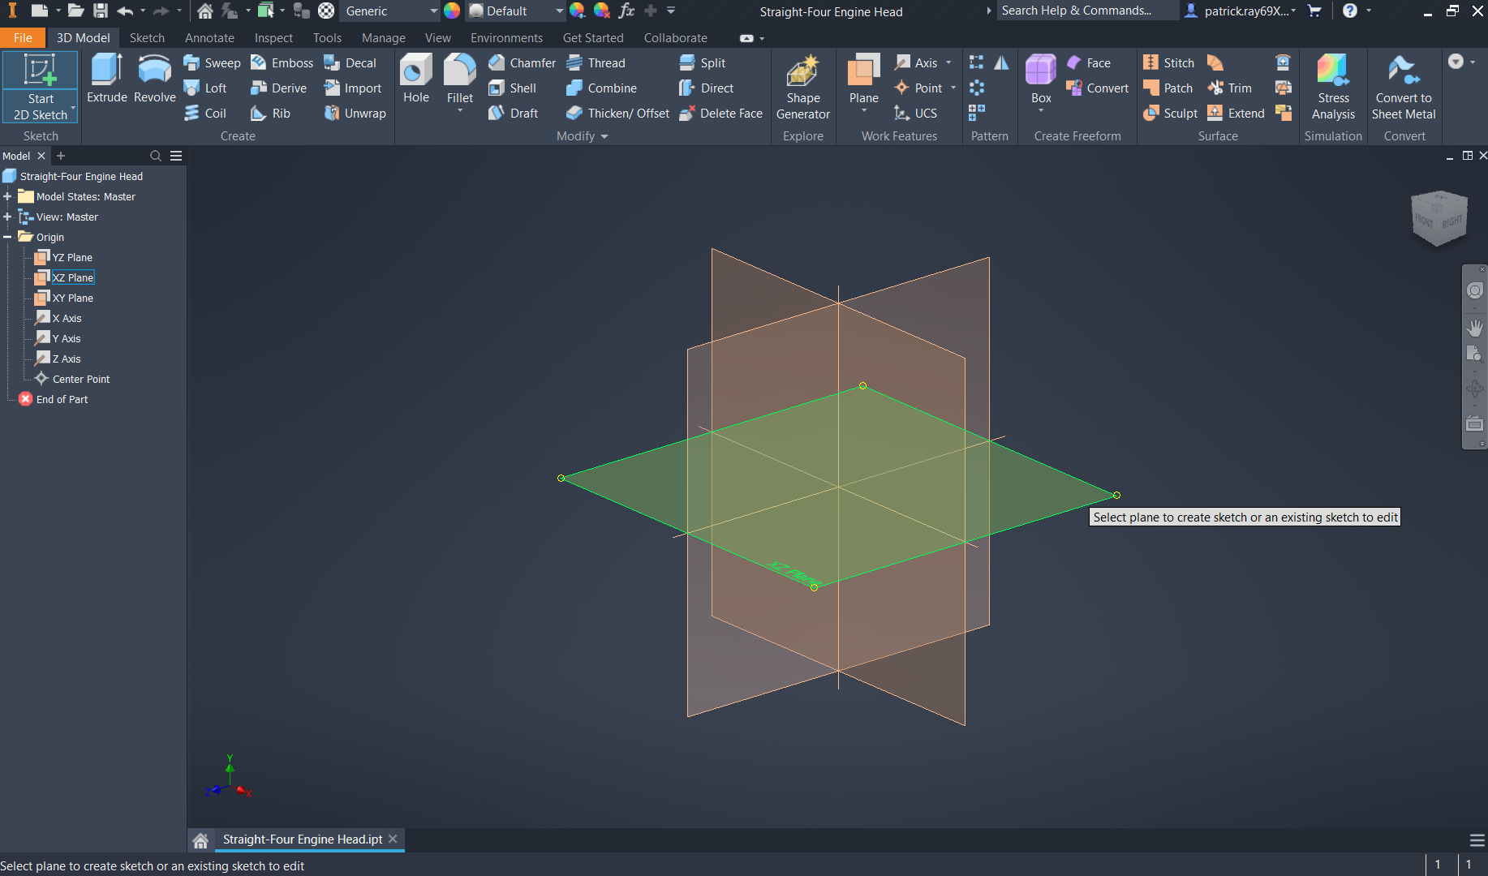This screenshot has height=876, width=1488.
Task: Click the Extrude tool icon
Action: (106, 71)
